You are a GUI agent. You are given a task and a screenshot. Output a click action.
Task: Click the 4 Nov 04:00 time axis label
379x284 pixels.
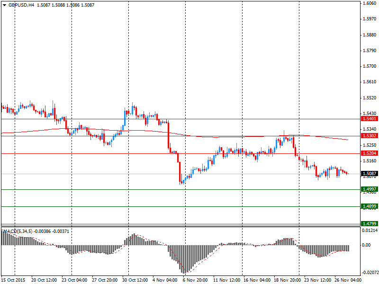tap(165, 280)
